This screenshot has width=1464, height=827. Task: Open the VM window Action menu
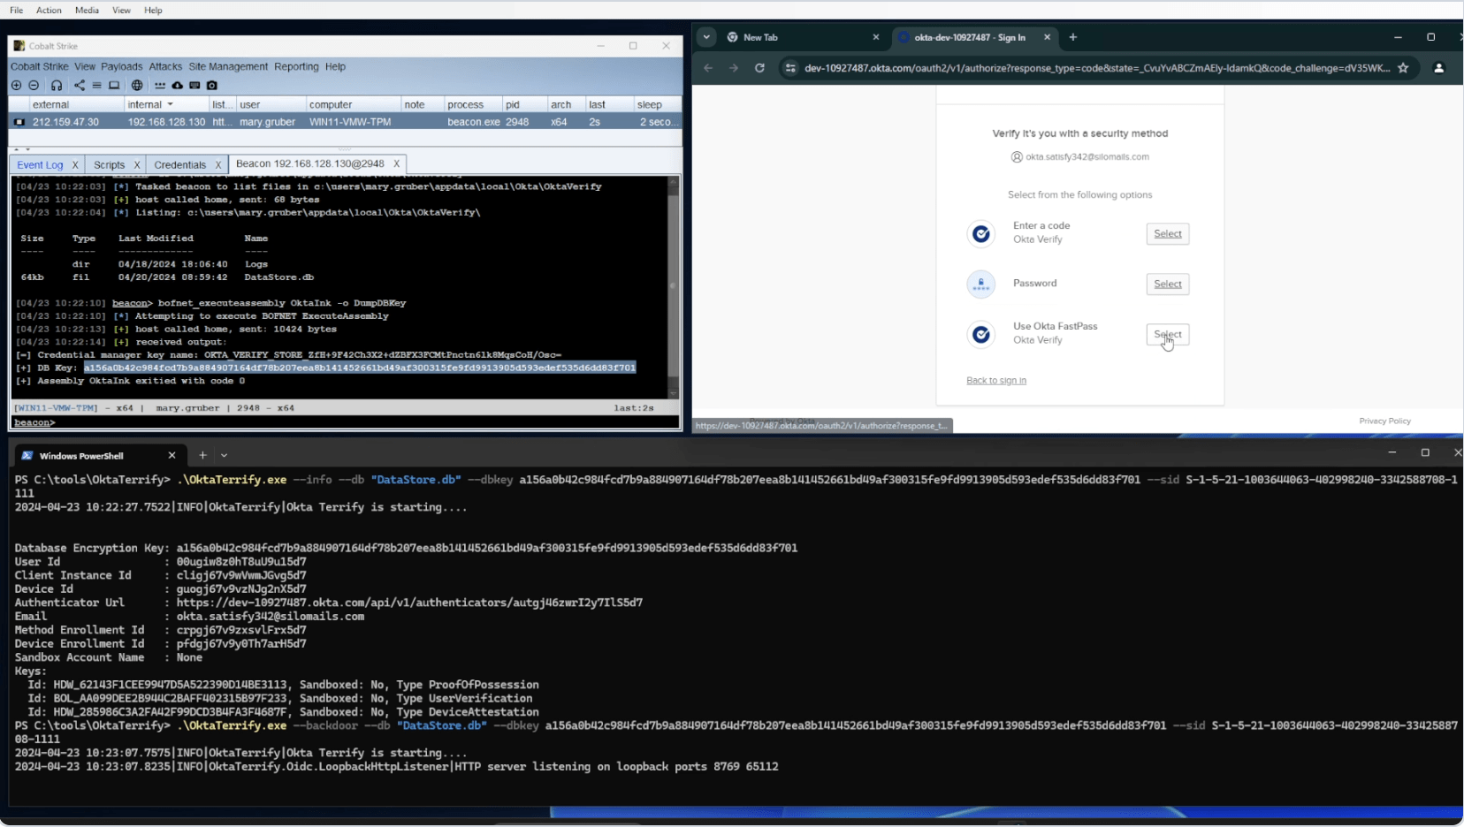pos(49,10)
